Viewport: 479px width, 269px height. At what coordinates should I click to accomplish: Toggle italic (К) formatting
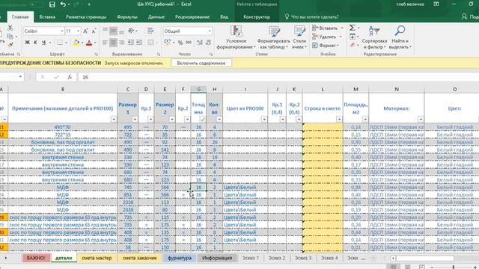pos(35,43)
